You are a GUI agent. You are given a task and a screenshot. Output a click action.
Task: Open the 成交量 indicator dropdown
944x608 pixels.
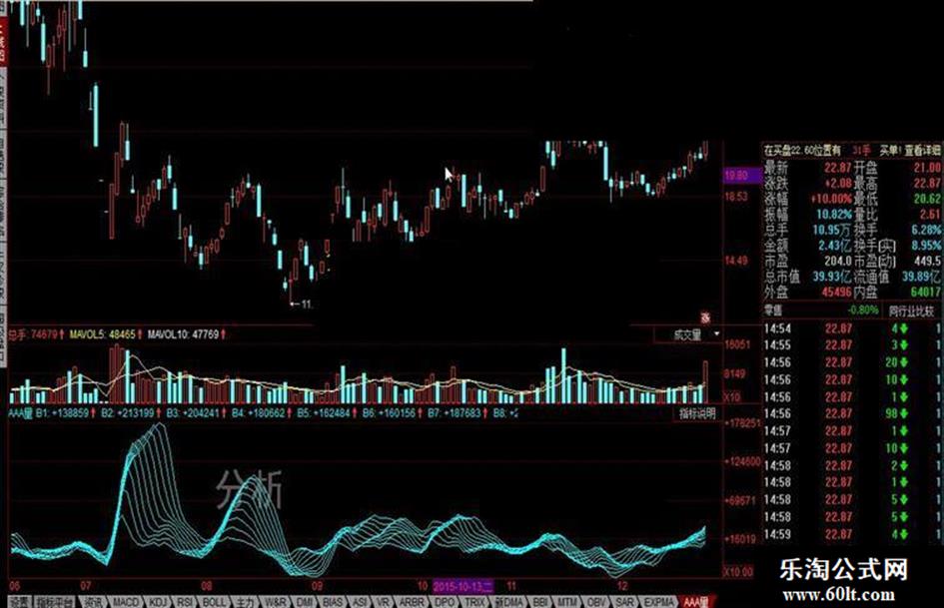688,334
